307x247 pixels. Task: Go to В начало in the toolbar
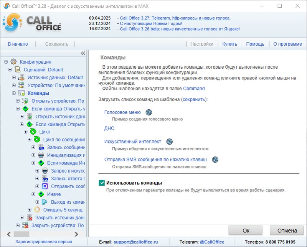(x=18, y=44)
